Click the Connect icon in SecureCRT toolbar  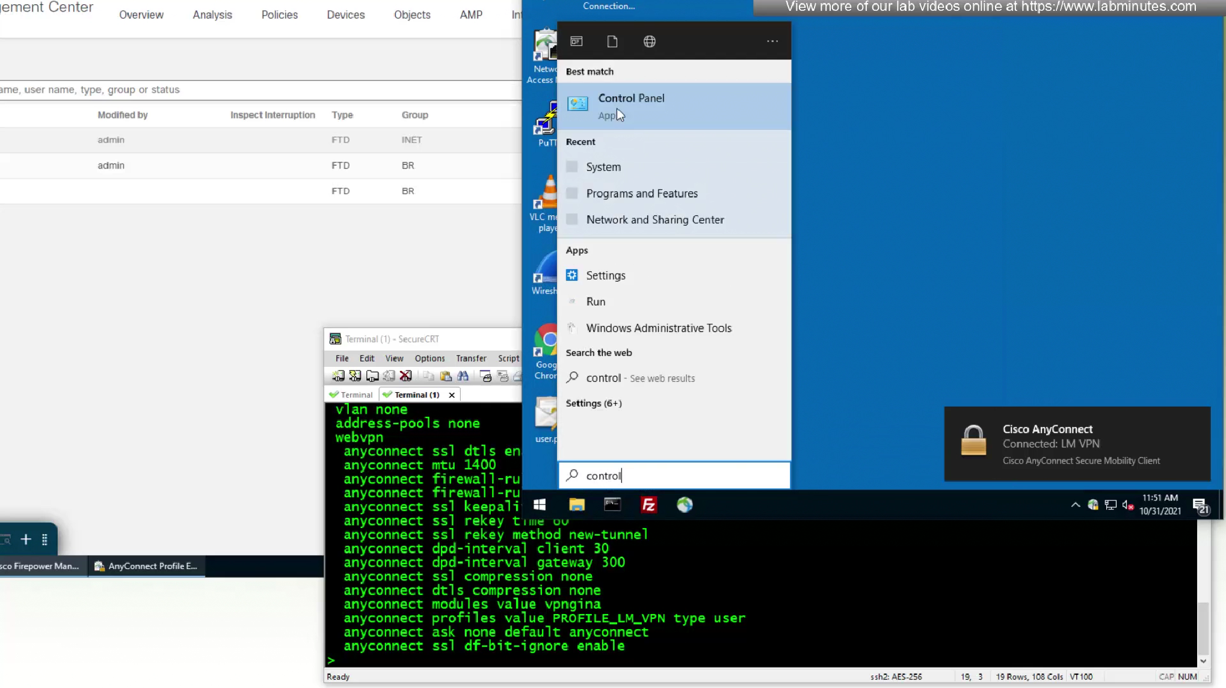(338, 376)
